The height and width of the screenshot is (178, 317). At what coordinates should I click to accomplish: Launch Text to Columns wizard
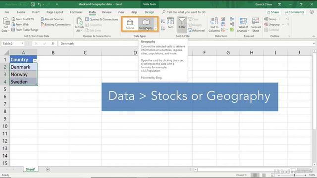point(214,25)
